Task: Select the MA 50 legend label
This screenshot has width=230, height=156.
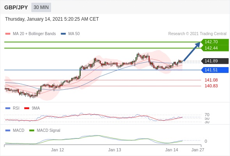Action: point(74,34)
